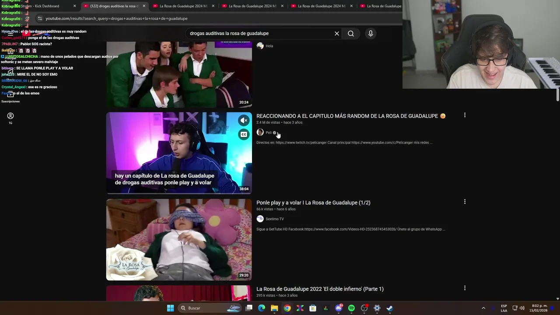The height and width of the screenshot is (315, 560).
Task: Open volume control in system tray
Action: point(522,308)
